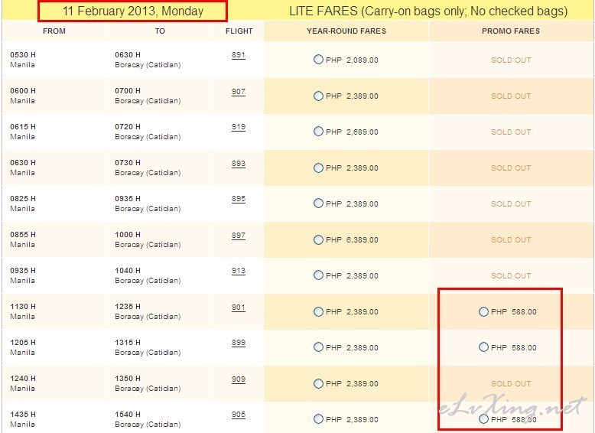Open flight 895 details link
The height and width of the screenshot is (433, 595).
point(239,199)
